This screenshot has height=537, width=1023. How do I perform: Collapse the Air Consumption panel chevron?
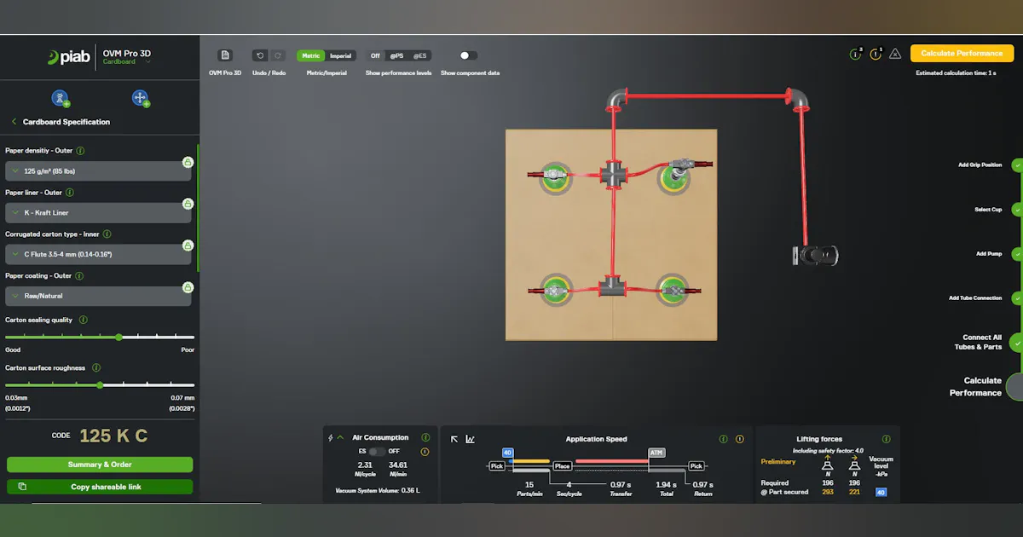coord(341,437)
